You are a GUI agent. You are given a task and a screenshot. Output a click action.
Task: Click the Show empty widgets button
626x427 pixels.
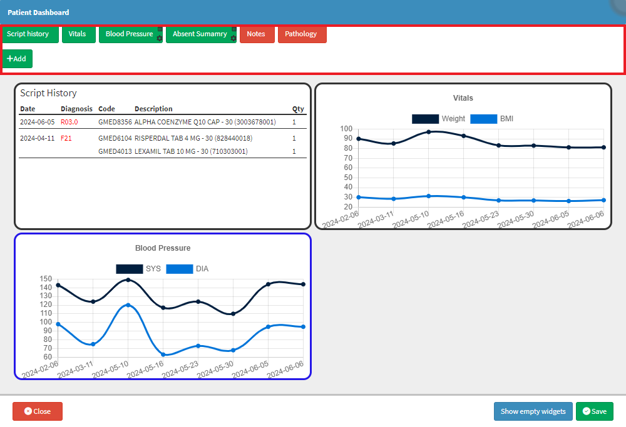(x=533, y=411)
